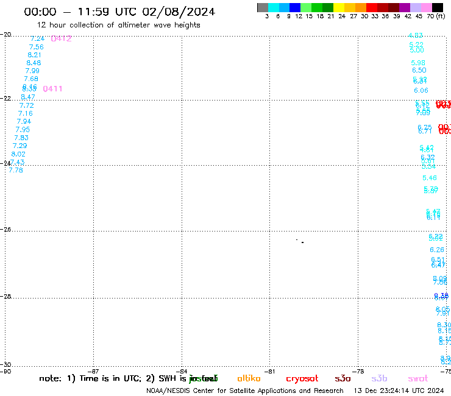The width and height of the screenshot is (451, 396).
Task: Select wave height value '5.98'
Action: tap(418, 63)
